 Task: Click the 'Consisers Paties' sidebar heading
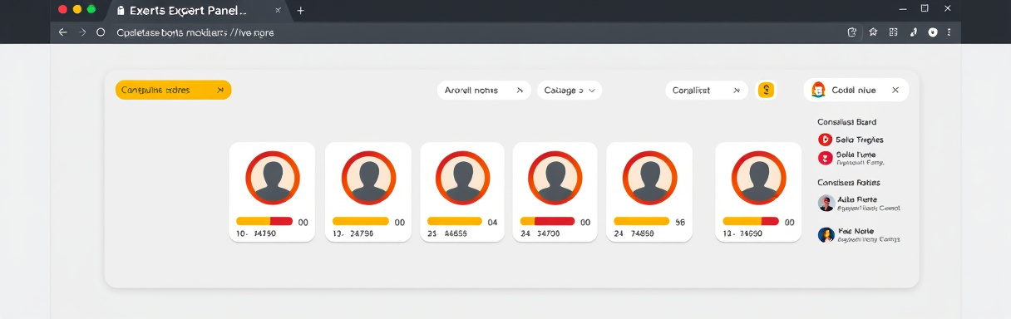(x=848, y=182)
